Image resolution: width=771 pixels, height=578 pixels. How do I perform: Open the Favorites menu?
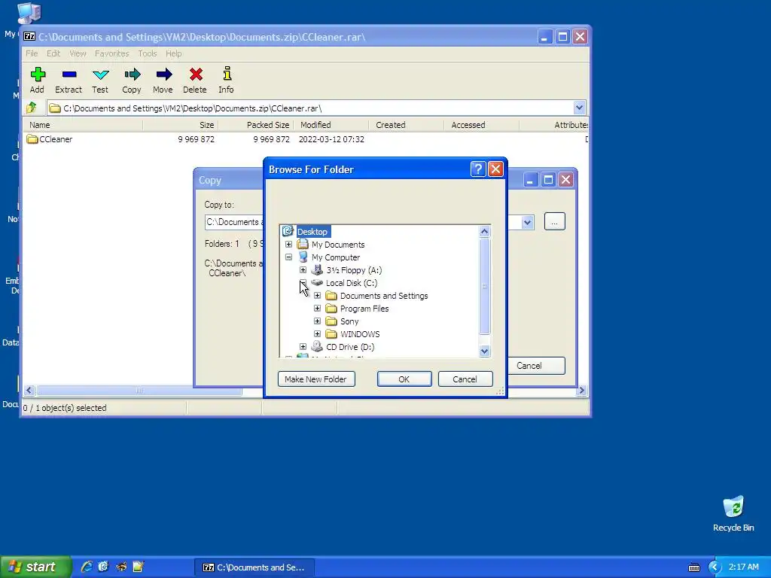tap(111, 53)
